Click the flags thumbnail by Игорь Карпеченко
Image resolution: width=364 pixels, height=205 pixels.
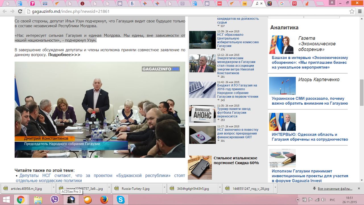pos(282,86)
